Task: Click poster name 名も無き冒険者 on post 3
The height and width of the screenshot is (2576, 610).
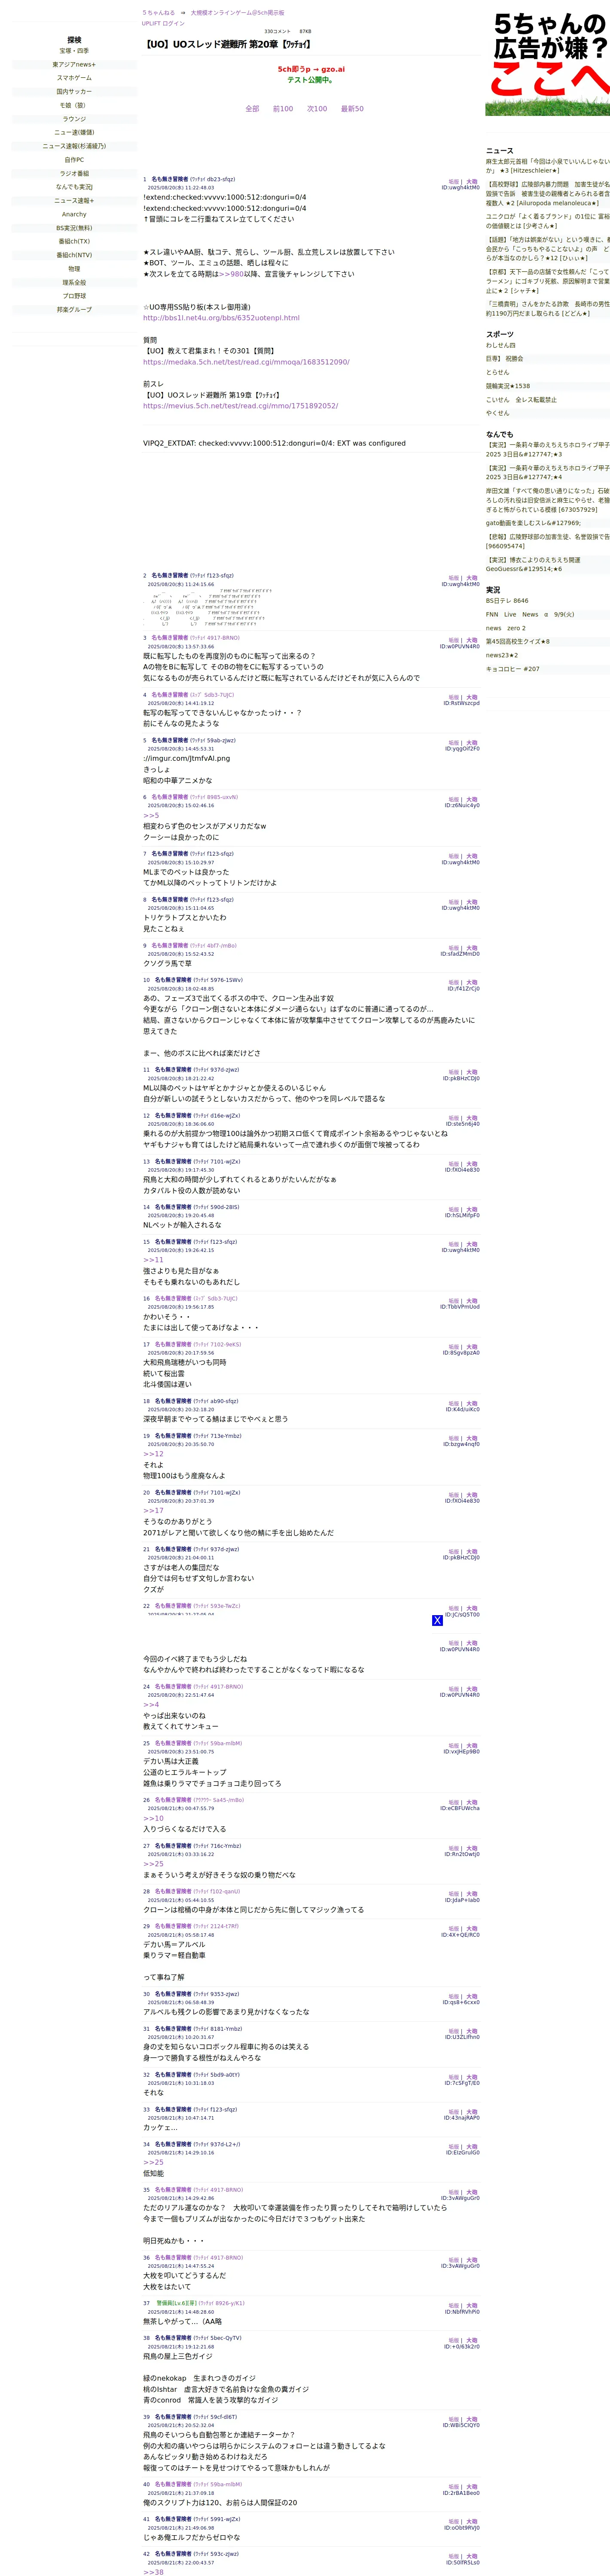Action: pos(170,638)
